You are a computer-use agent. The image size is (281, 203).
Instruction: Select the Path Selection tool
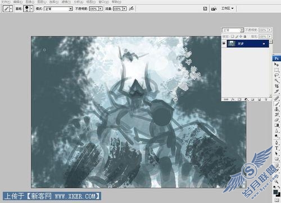coord(277,154)
